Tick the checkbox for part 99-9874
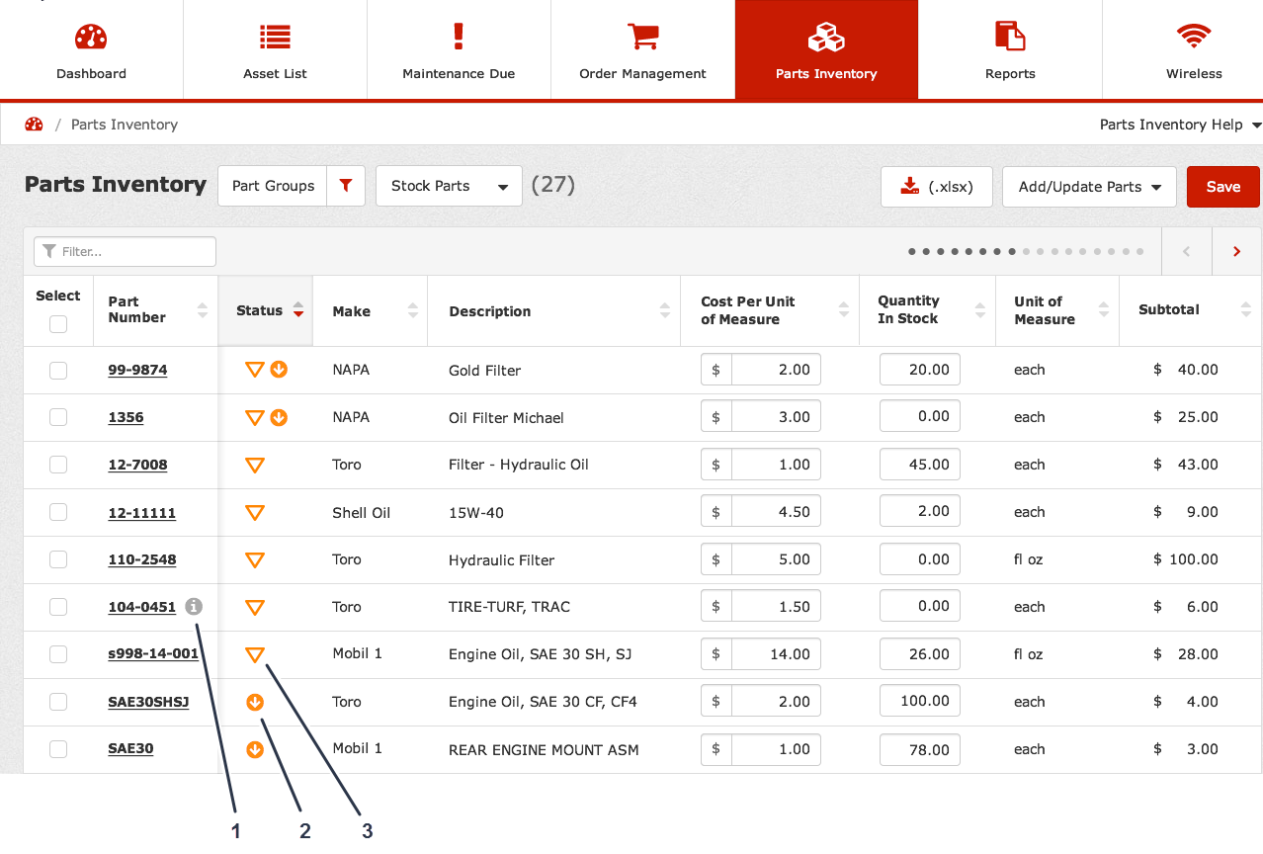This screenshot has height=854, width=1263. point(58,370)
